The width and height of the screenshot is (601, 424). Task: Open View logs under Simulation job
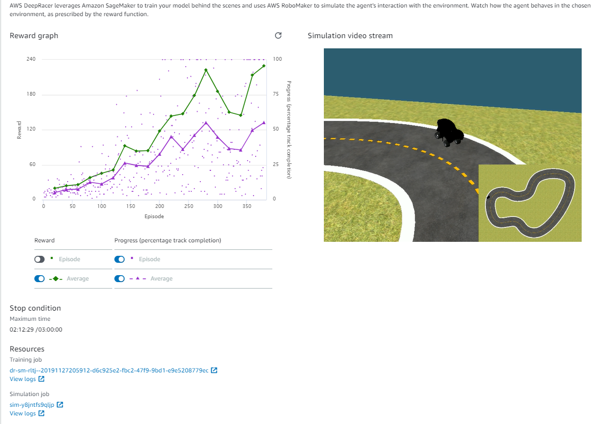point(23,413)
